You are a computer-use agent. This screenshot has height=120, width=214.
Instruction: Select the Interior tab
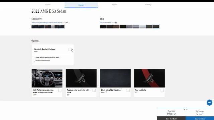point(81,5)
